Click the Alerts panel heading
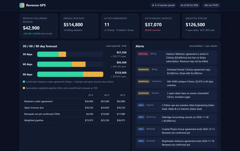This screenshot has width=240, height=151. (x=140, y=46)
